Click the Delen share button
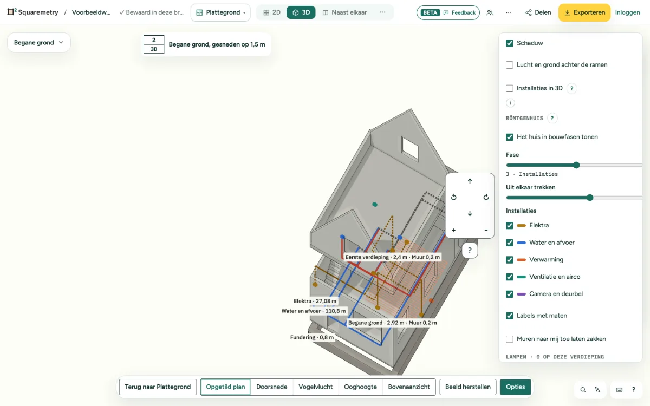 click(538, 12)
